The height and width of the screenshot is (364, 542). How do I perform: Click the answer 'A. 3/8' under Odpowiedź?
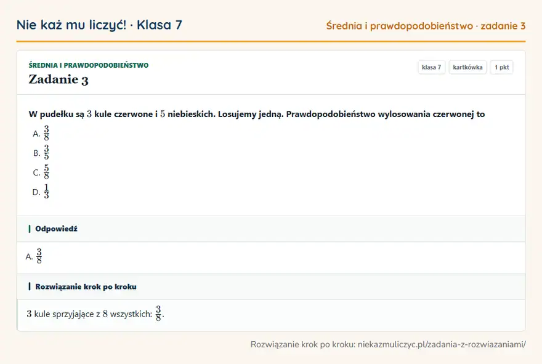pos(34,256)
